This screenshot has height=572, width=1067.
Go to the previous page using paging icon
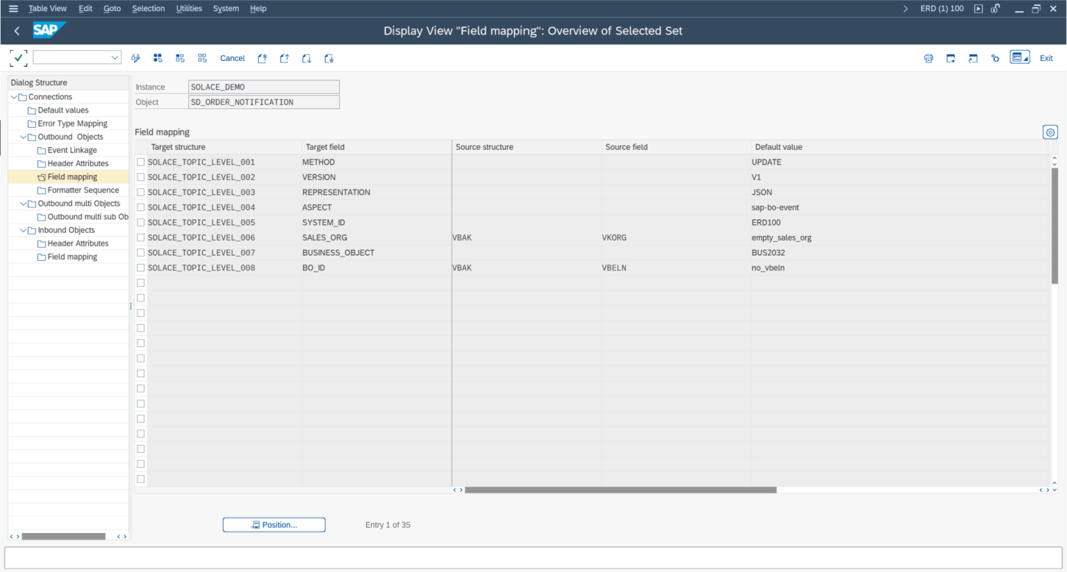click(x=284, y=58)
